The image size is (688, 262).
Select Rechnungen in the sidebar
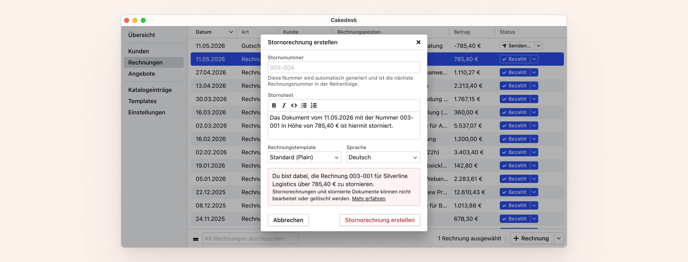click(154, 62)
